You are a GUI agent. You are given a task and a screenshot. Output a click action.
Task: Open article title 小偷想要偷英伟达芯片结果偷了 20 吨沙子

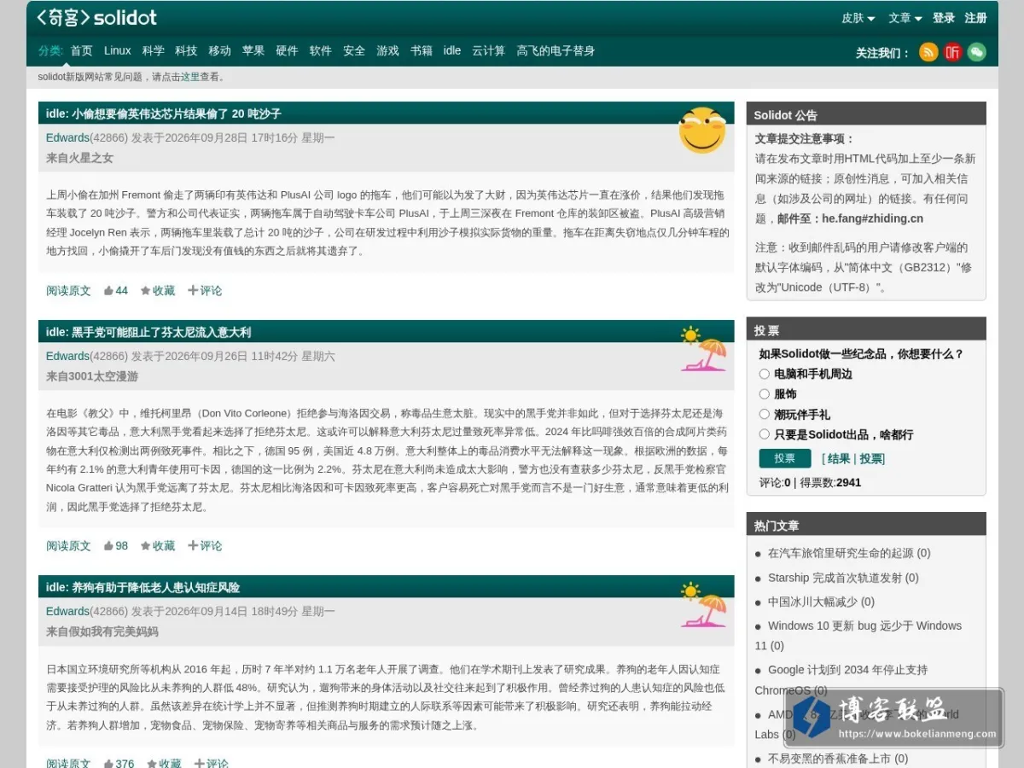(x=176, y=113)
